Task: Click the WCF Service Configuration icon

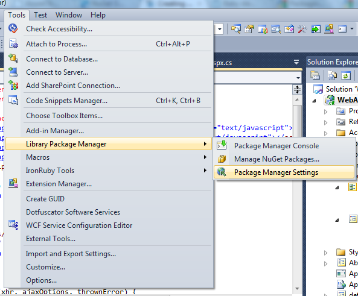Action: [13, 225]
